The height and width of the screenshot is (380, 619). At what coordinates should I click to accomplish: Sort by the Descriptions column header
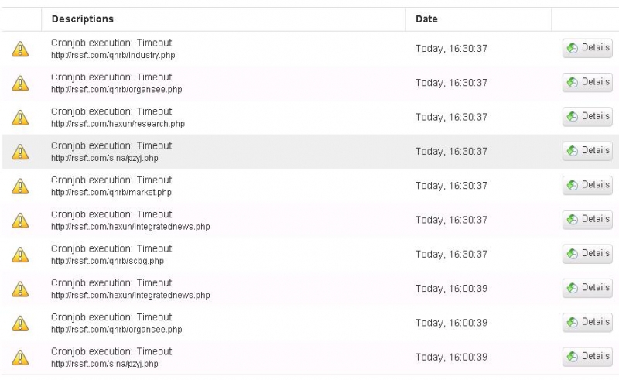(83, 19)
